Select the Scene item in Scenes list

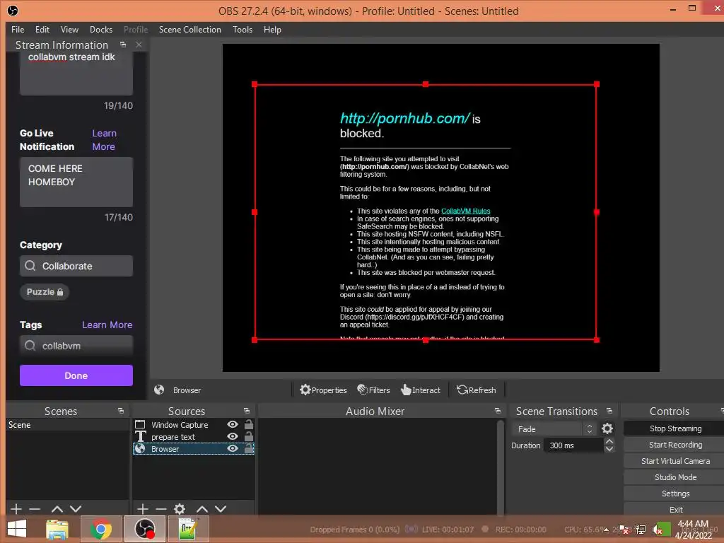click(67, 425)
